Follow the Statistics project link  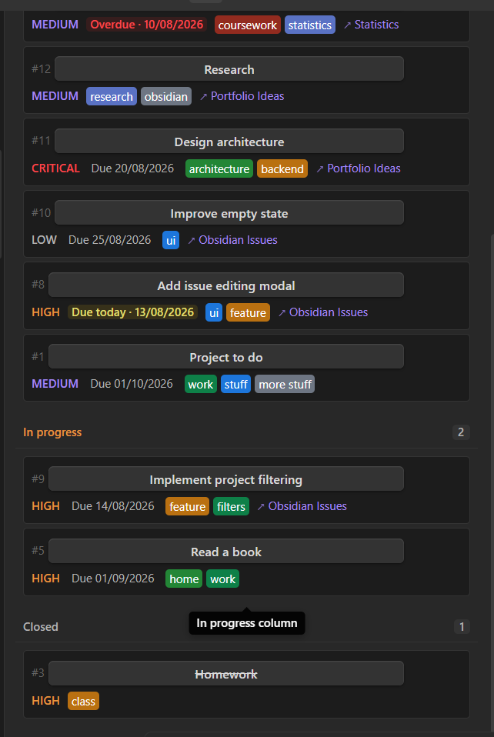tap(371, 25)
